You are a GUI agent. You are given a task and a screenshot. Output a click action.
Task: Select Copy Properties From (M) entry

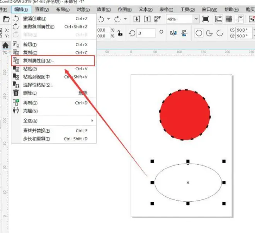point(53,61)
